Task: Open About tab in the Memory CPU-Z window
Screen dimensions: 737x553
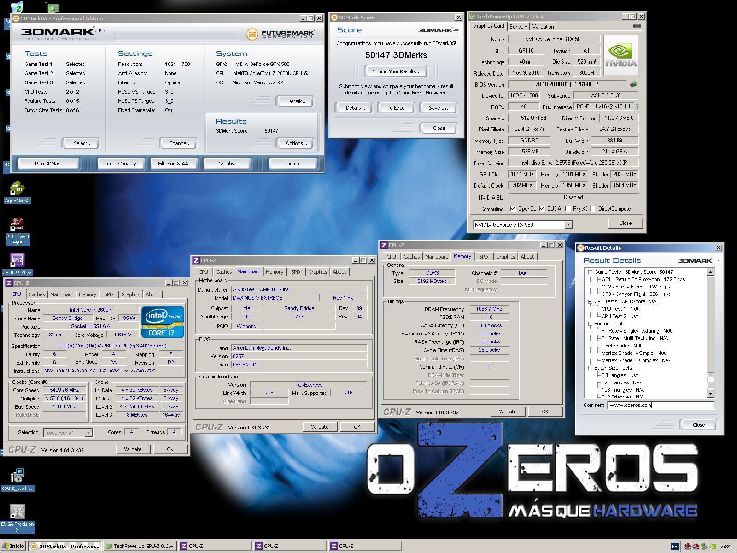Action: point(527,257)
